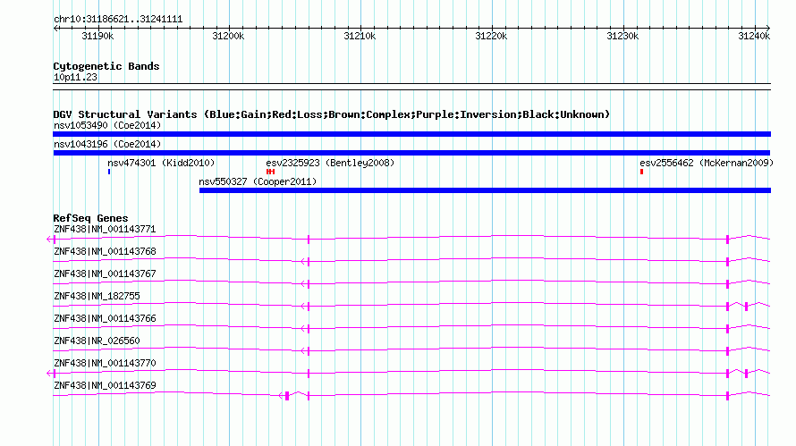Click transcript label ZNF438|NR_026560
This screenshot has height=446, width=796.
(x=97, y=341)
